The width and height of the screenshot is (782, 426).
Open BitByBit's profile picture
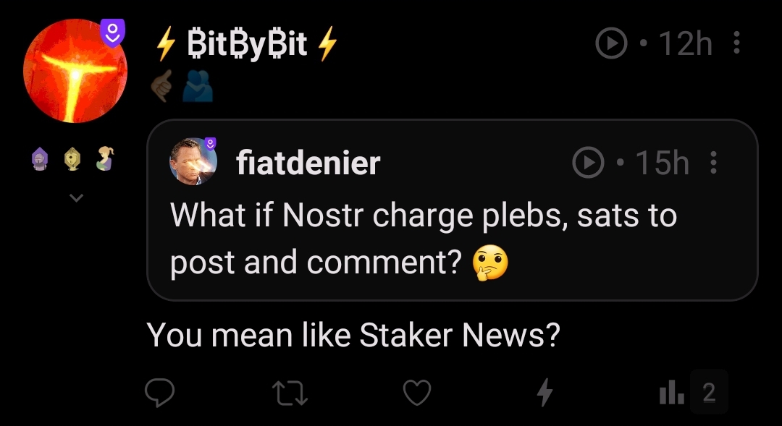pos(74,70)
